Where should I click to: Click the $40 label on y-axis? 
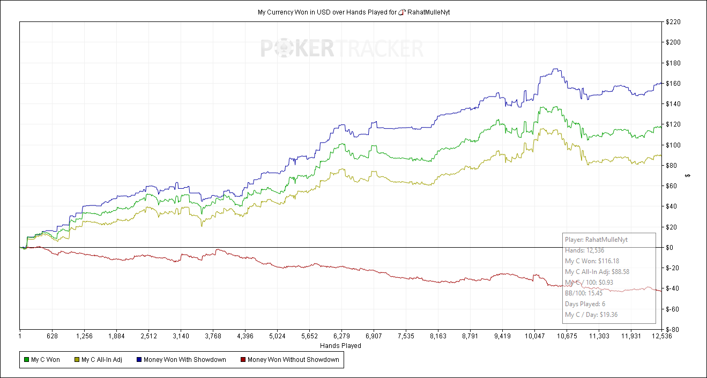[672, 206]
